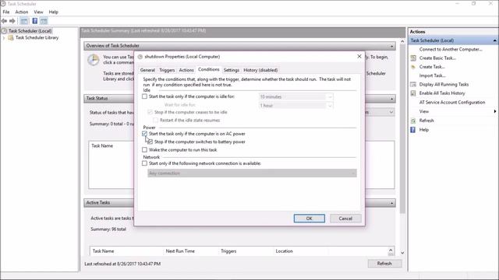Open the File menu
Screen dimensions: 499x280
[6, 12]
